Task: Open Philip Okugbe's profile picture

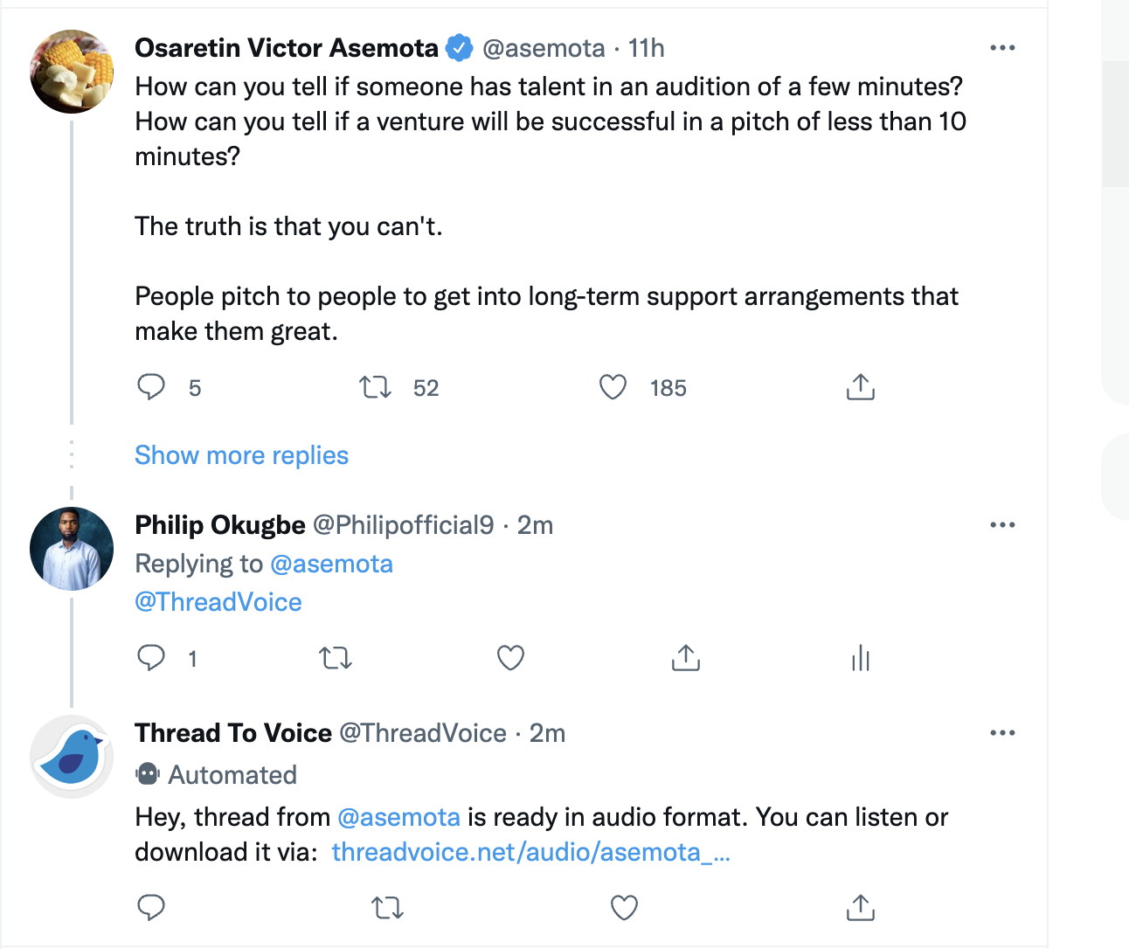Action: coord(72,549)
